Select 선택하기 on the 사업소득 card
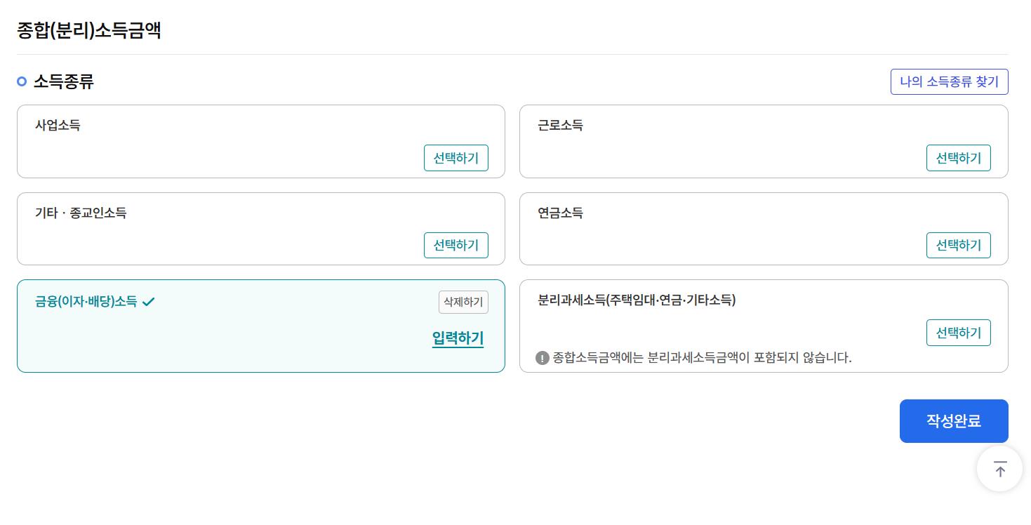1031x525 pixels. click(455, 158)
